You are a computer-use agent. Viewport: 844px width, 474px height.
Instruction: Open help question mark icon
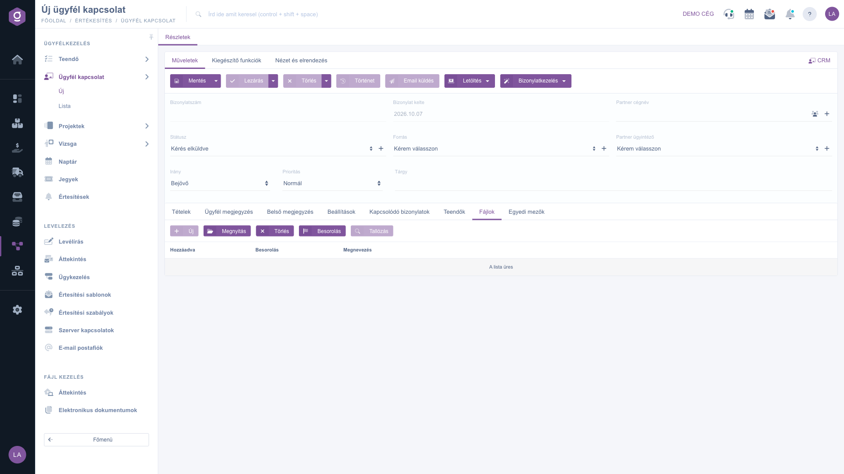(810, 14)
